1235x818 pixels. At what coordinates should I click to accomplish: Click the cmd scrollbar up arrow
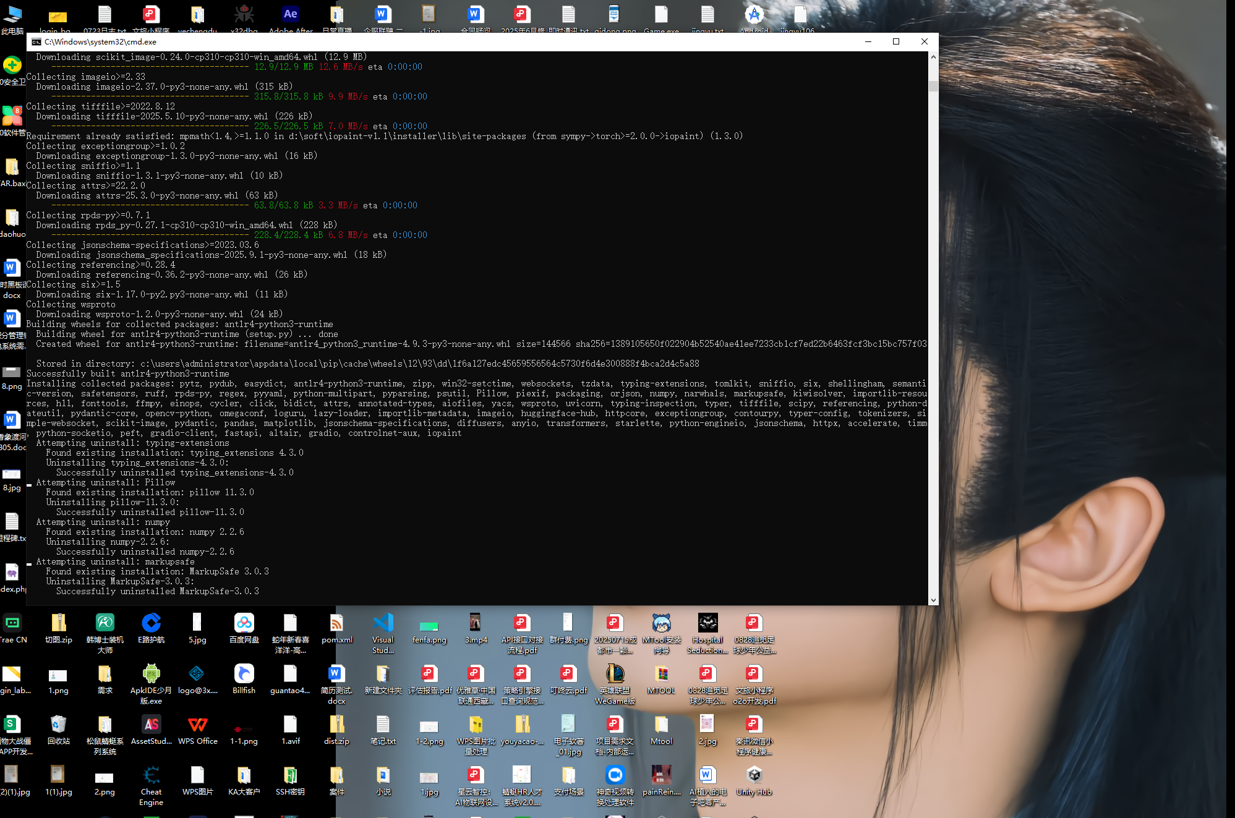[933, 57]
